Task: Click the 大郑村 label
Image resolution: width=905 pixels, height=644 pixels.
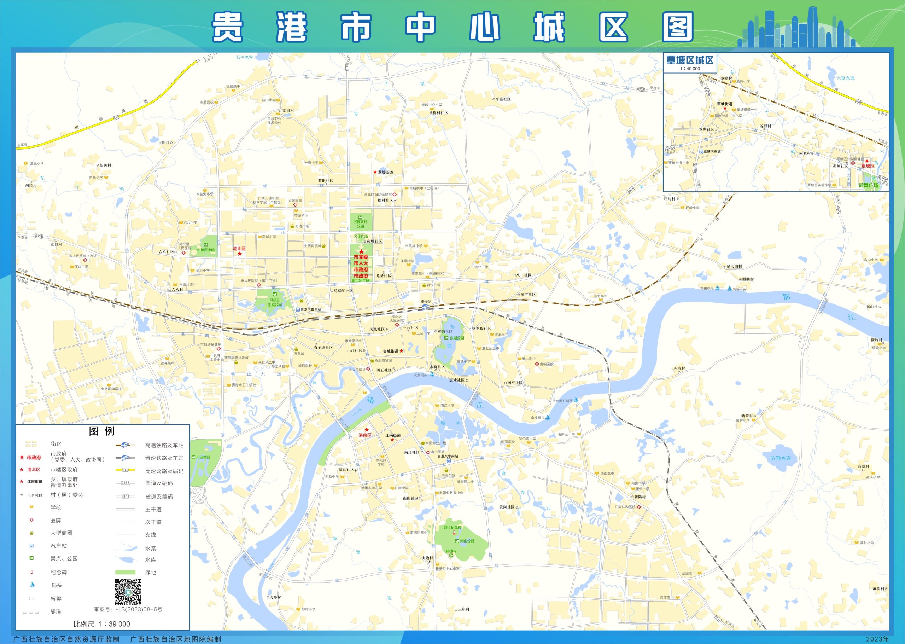Action: 275,597
